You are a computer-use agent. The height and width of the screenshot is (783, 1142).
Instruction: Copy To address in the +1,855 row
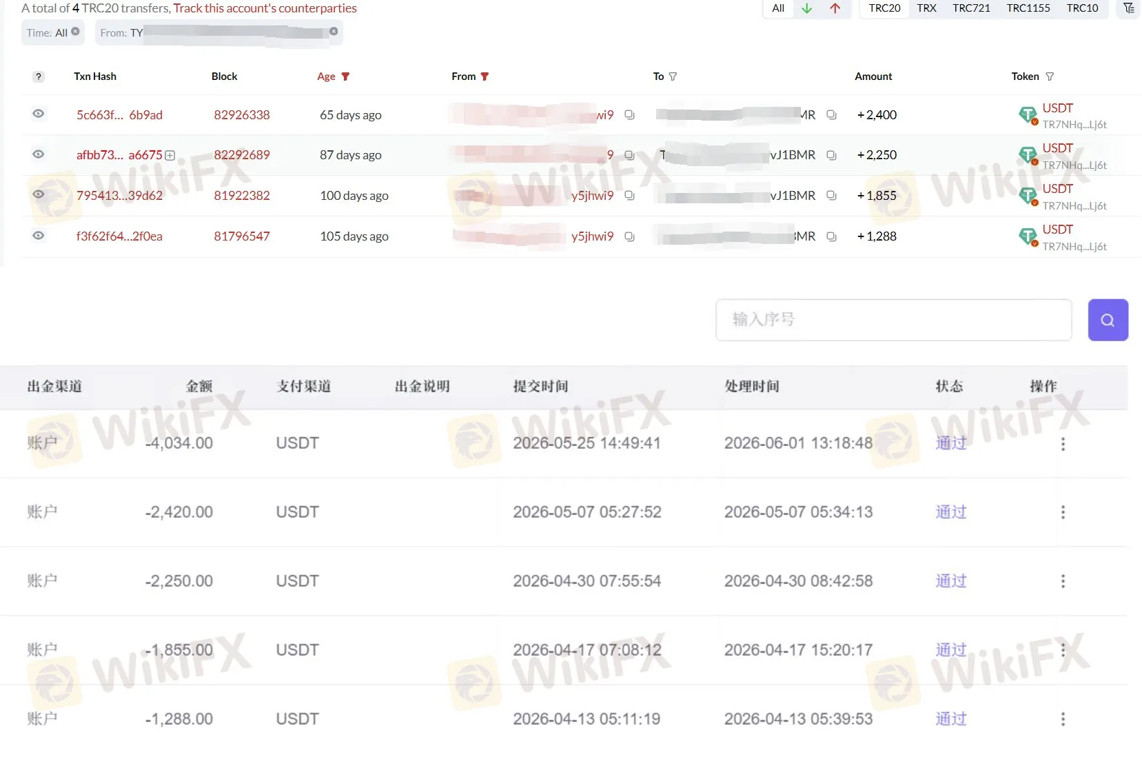click(x=831, y=196)
